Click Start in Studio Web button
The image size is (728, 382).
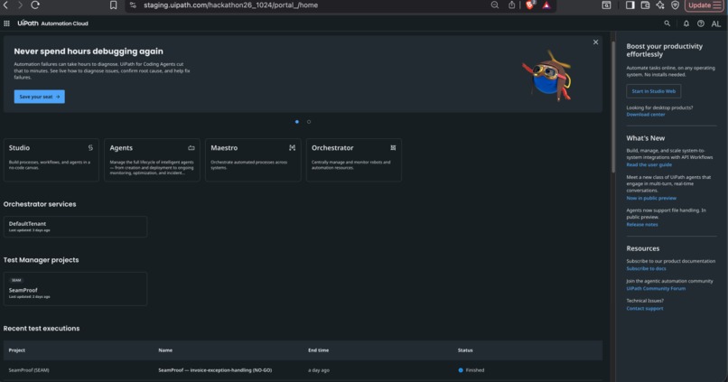[653, 91]
